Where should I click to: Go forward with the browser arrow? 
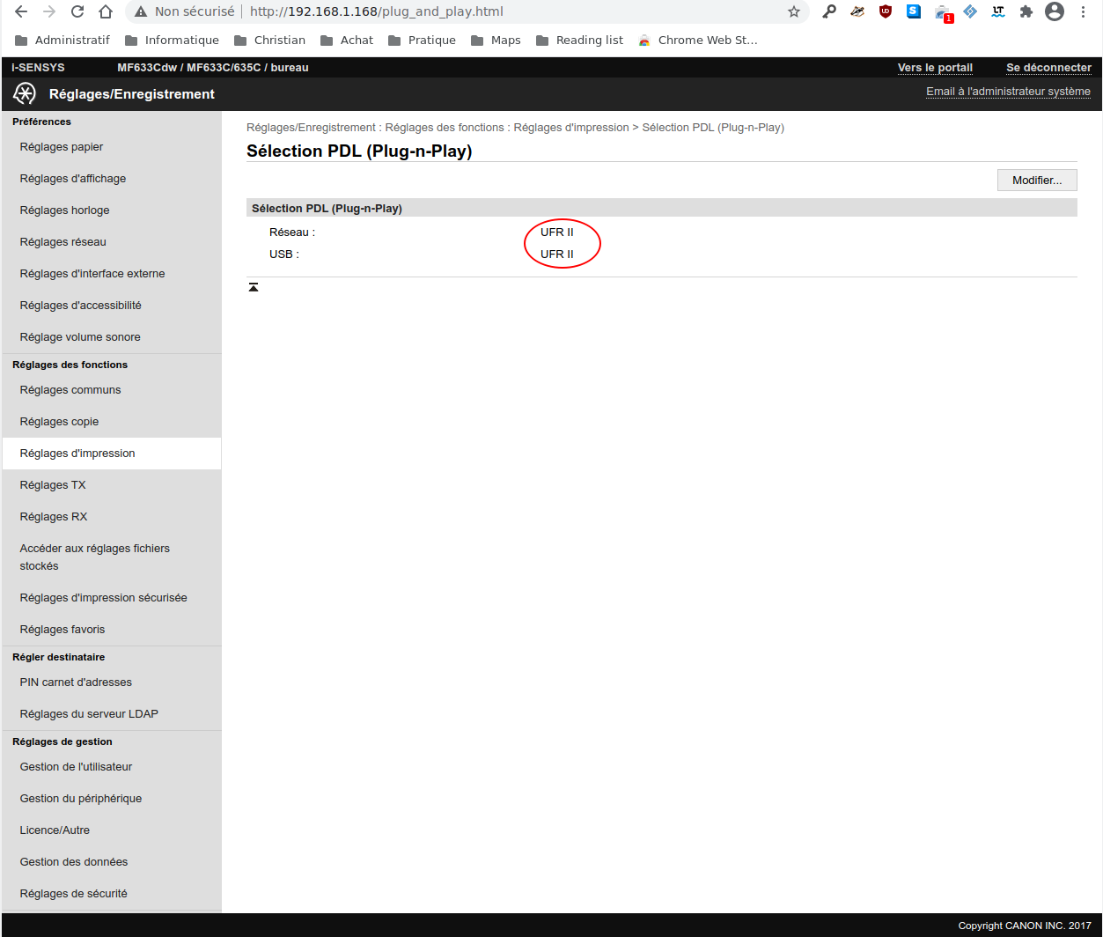point(49,12)
